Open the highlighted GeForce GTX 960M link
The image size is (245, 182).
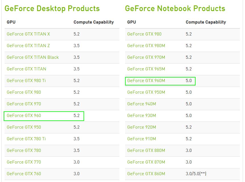pyautogui.click(x=146, y=81)
